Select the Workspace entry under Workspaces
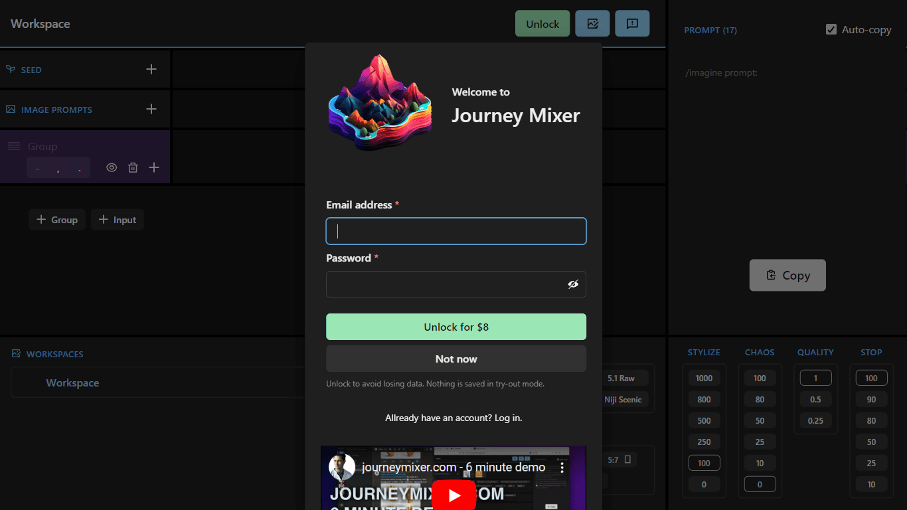 (x=72, y=383)
